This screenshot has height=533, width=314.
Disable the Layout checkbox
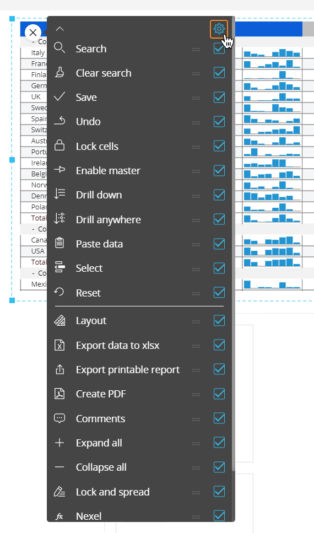[219, 321]
